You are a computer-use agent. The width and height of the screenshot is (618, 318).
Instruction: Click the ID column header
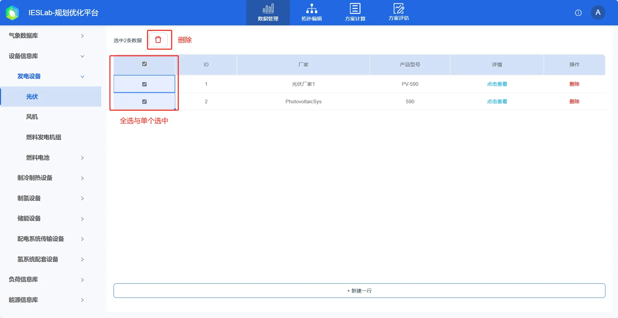coord(206,65)
